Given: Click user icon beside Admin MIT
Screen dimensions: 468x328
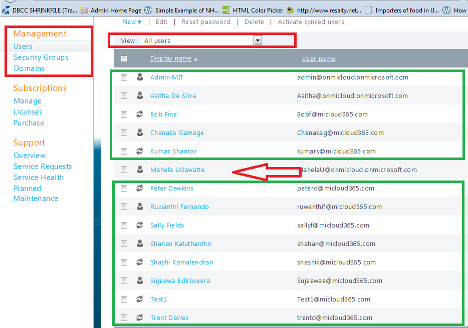Looking at the screenshot, I should coord(140,77).
